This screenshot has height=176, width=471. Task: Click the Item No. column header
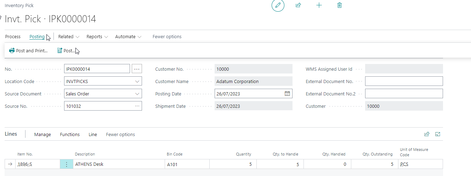[x=25, y=154]
